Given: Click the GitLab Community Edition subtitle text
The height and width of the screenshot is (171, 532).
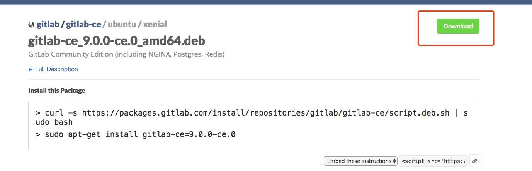Looking at the screenshot, I should [x=126, y=54].
